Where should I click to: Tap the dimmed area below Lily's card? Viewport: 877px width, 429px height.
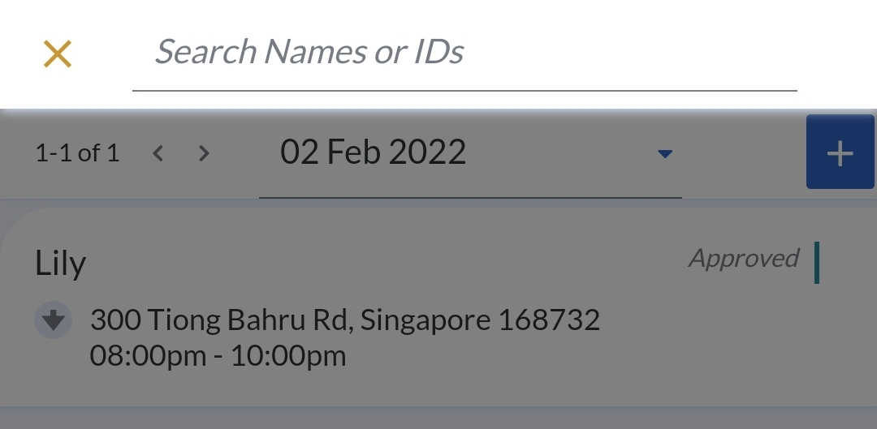(x=438, y=418)
